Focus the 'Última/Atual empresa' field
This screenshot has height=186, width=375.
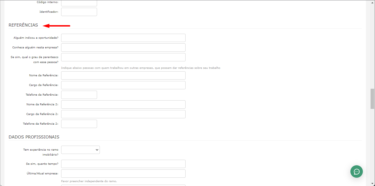[x=123, y=174]
